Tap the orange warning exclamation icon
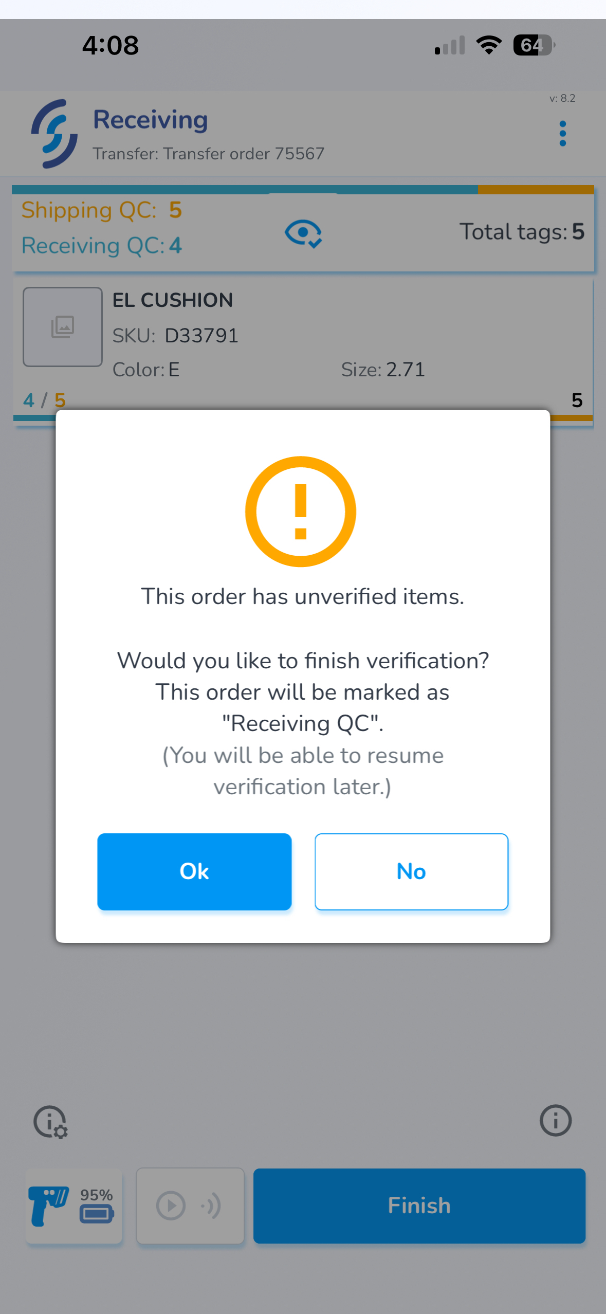 (301, 512)
